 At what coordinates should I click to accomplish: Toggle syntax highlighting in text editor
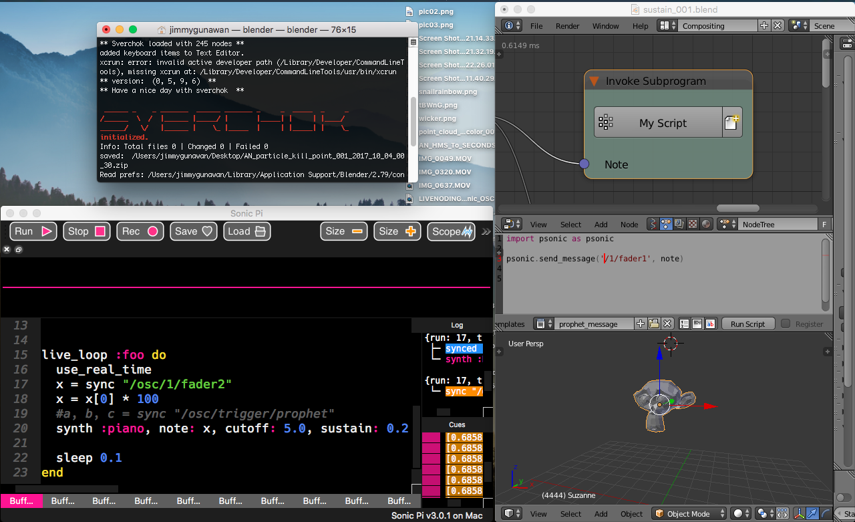(710, 324)
